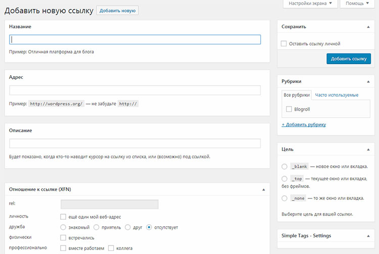Viewport: 379px width, 254px height.
Task: Select the _top target radio button
Action: (x=285, y=179)
